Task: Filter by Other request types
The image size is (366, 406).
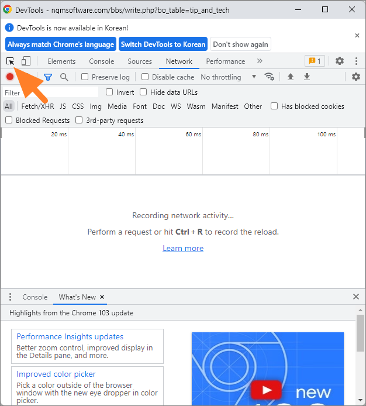Action: 253,106
